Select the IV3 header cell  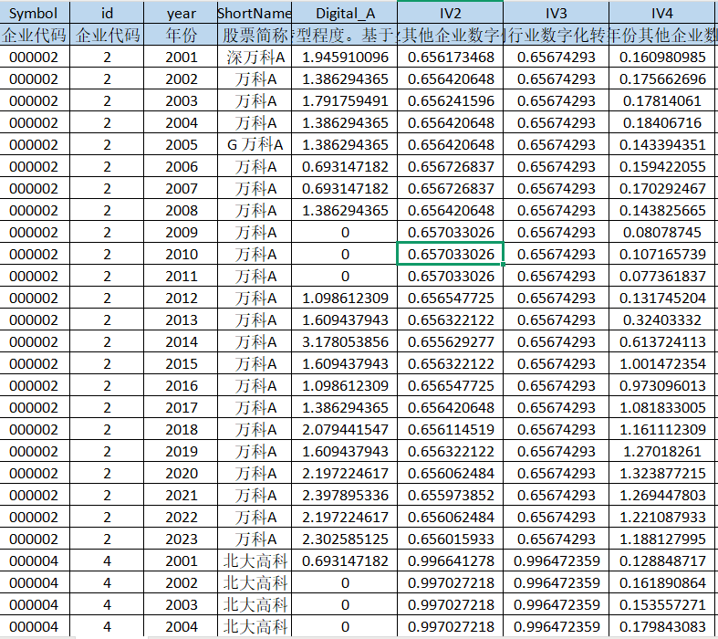pyautogui.click(x=557, y=14)
